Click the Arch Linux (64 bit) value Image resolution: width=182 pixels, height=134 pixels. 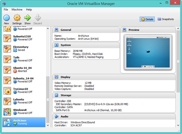[x=88, y=39]
